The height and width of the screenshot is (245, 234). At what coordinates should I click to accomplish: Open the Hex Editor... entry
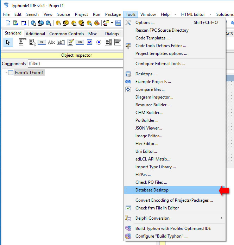(x=175, y=144)
